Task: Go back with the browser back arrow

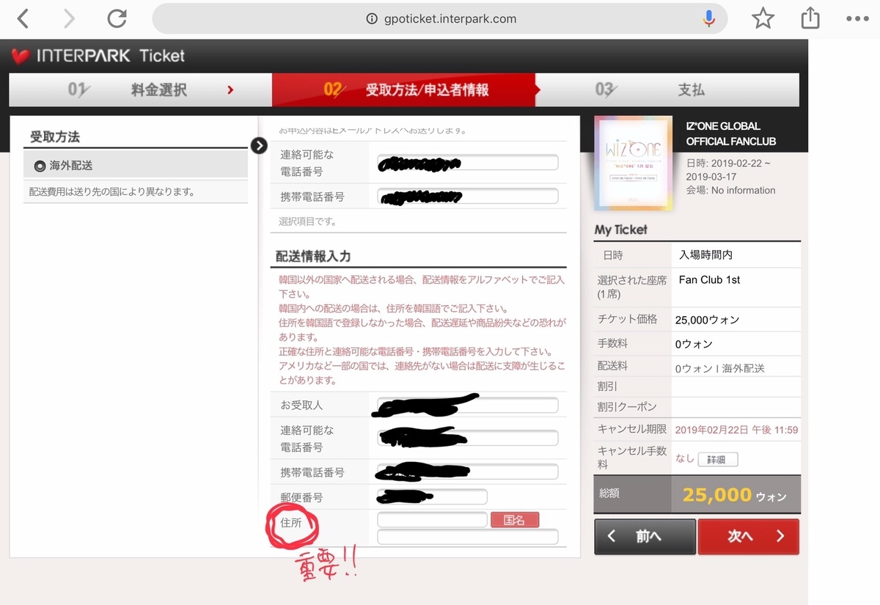Action: point(23,18)
